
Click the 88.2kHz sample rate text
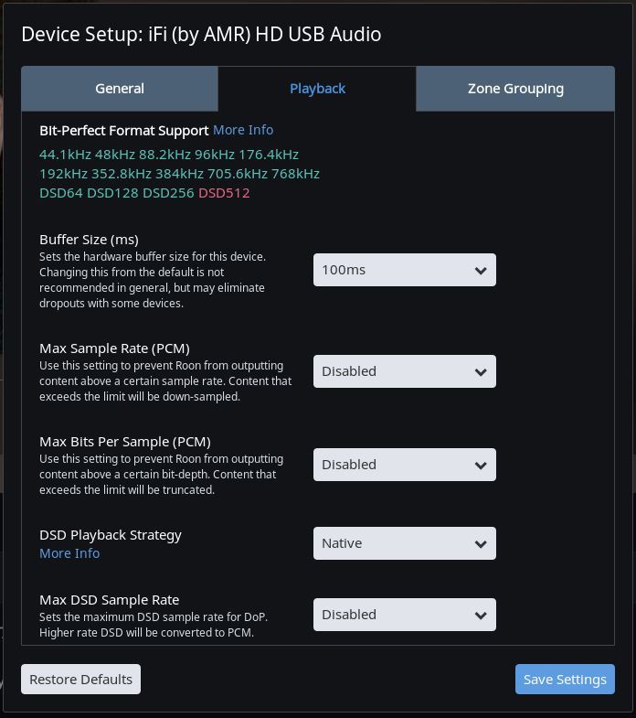(x=165, y=155)
